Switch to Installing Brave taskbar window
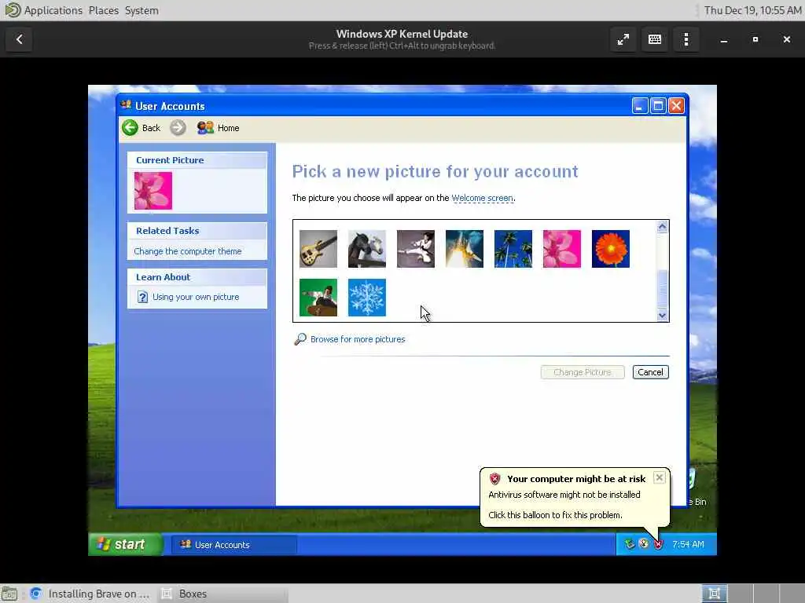The height and width of the screenshot is (603, 805). (x=90, y=594)
